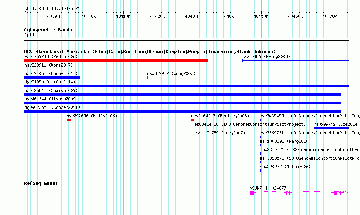Screen dimensions: 360x215
Task: Select the 40450k position on ruler
Action: (261, 16)
